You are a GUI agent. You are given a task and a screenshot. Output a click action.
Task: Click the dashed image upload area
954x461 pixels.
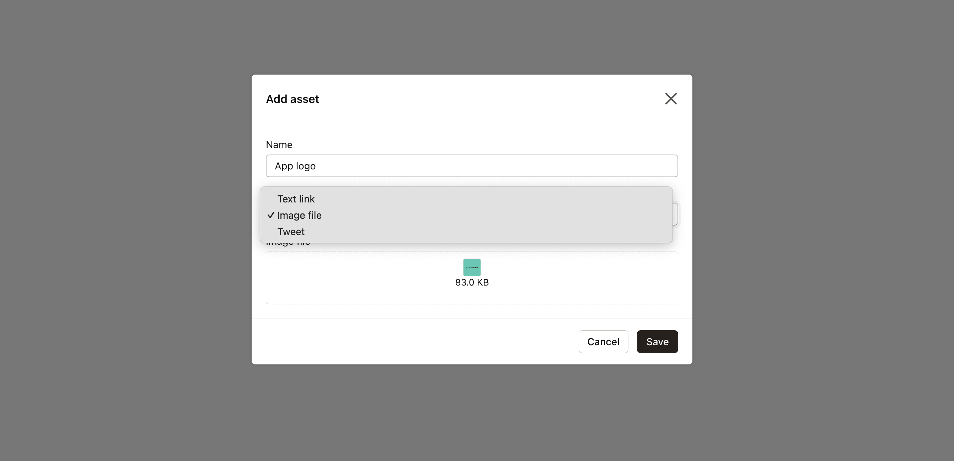tap(471, 277)
